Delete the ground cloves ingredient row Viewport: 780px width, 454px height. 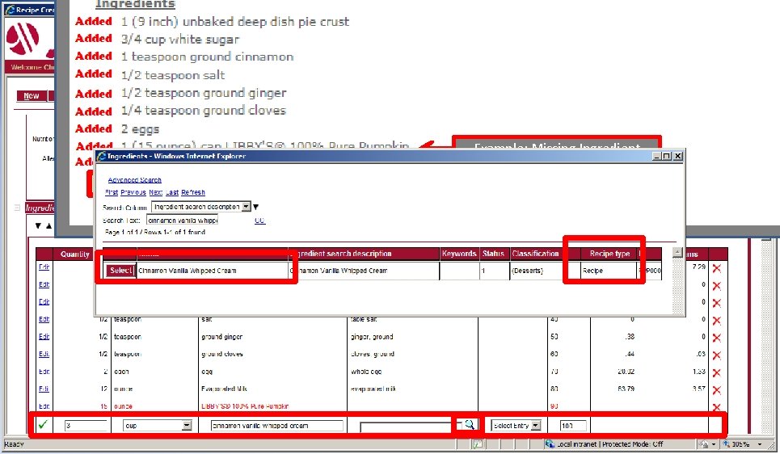717,355
